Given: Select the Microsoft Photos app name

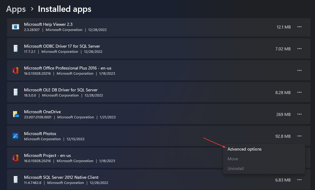Looking at the screenshot, I should click(x=40, y=134).
